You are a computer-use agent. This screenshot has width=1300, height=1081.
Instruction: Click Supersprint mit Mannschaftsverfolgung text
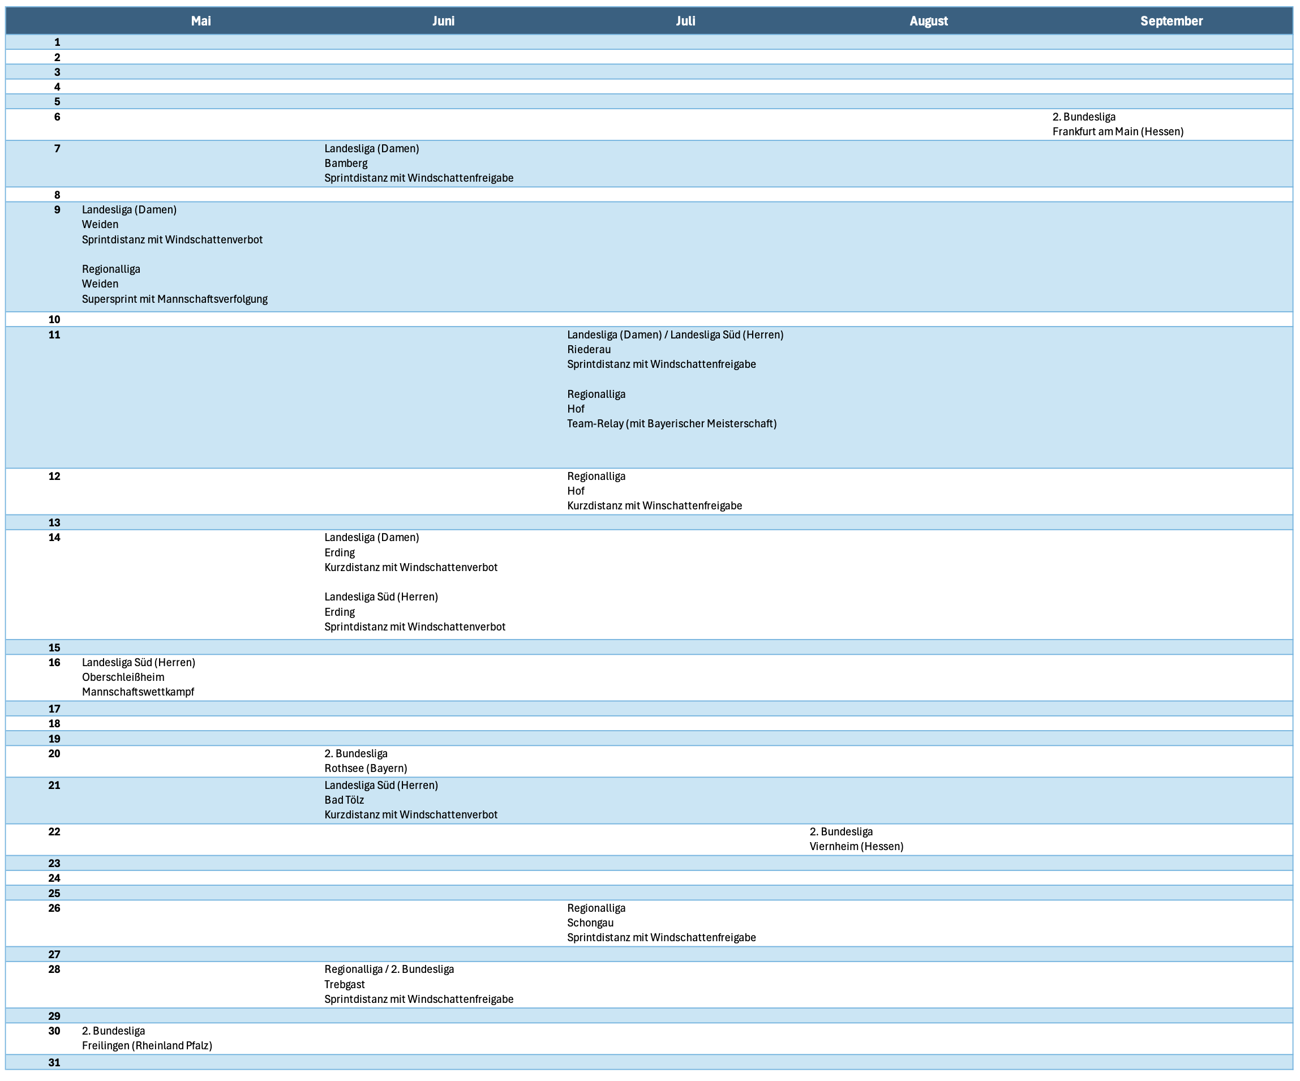coord(174,299)
